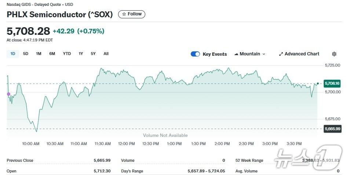Viewport: 347px width, 175px height.
Task: Click the star icon on Follow
Action: (124, 14)
